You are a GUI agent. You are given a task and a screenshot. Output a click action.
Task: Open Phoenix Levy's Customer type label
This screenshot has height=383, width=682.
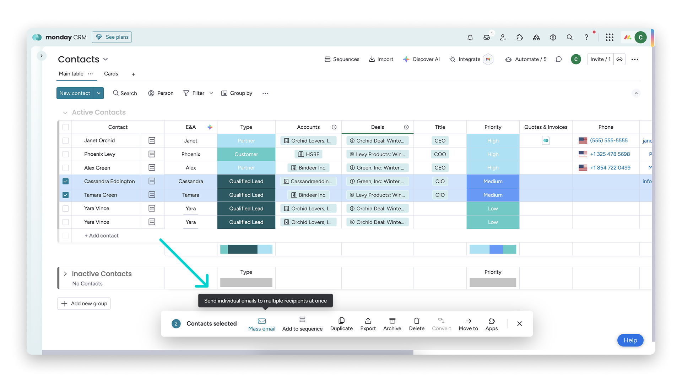tap(246, 154)
